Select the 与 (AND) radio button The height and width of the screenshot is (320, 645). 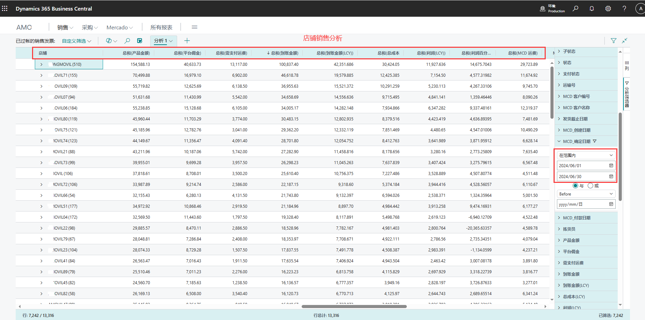[575, 186]
